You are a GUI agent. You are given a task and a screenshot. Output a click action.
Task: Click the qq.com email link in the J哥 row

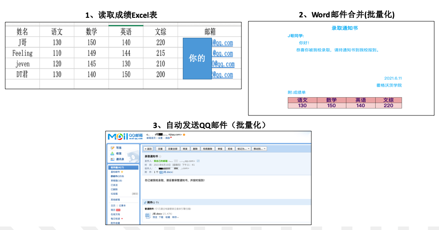(x=222, y=43)
